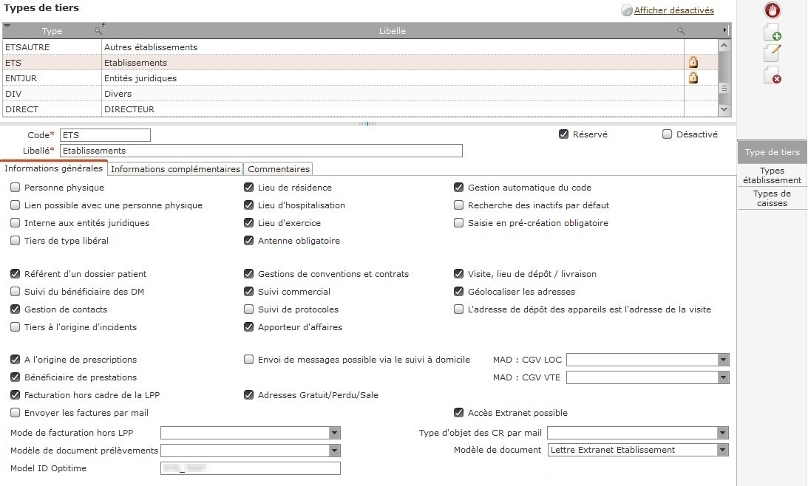
Task: Switch to Informations complémentaires tab
Action: 175,169
